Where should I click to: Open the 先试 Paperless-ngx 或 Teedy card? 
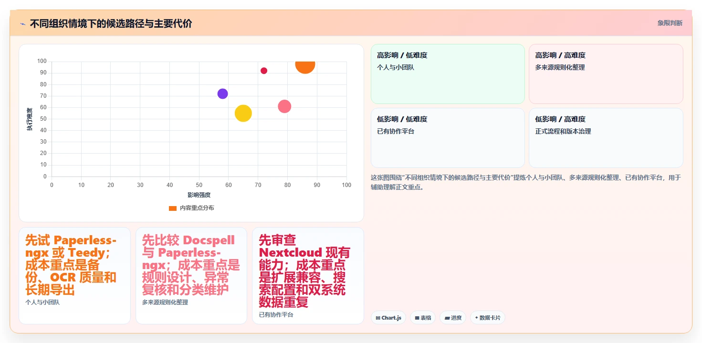click(x=74, y=276)
